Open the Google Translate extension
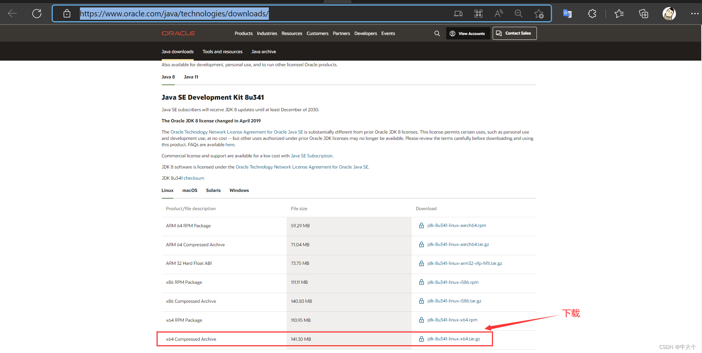The height and width of the screenshot is (353, 702). [x=567, y=13]
